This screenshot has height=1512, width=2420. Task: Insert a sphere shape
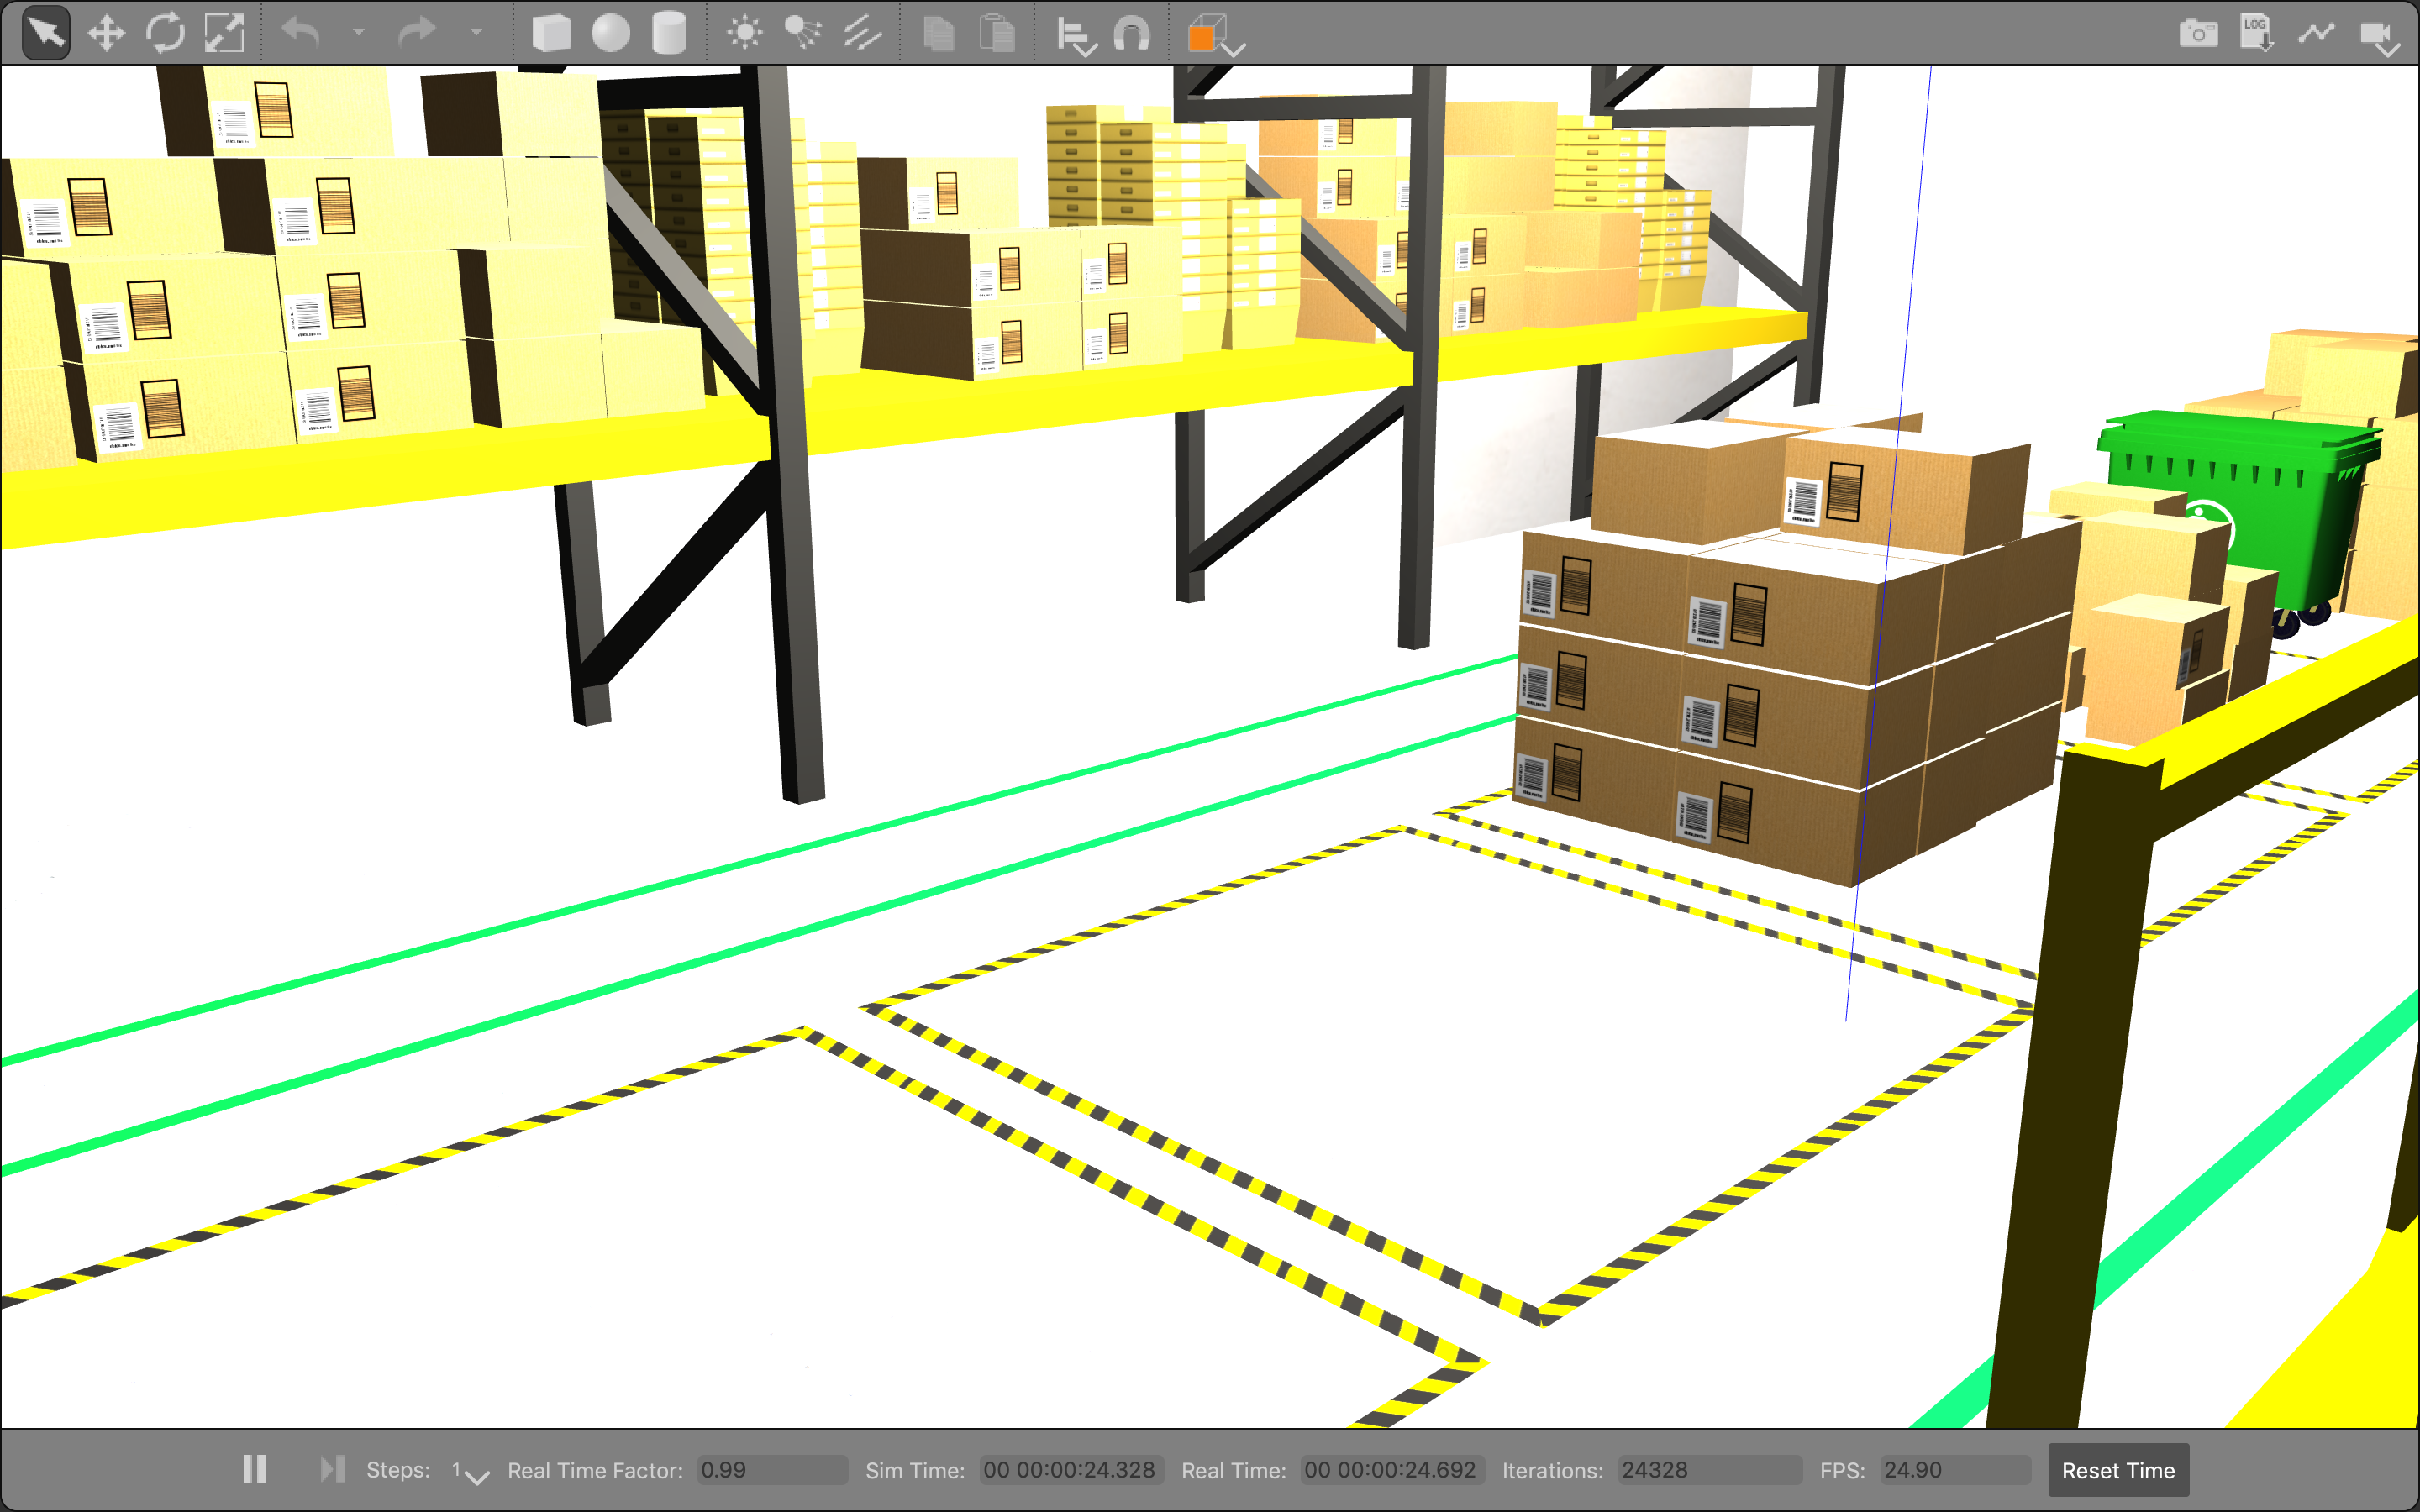610,34
